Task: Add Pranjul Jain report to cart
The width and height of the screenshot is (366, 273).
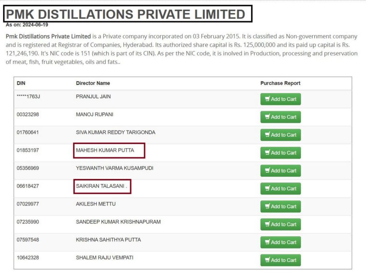Action: tap(281, 99)
